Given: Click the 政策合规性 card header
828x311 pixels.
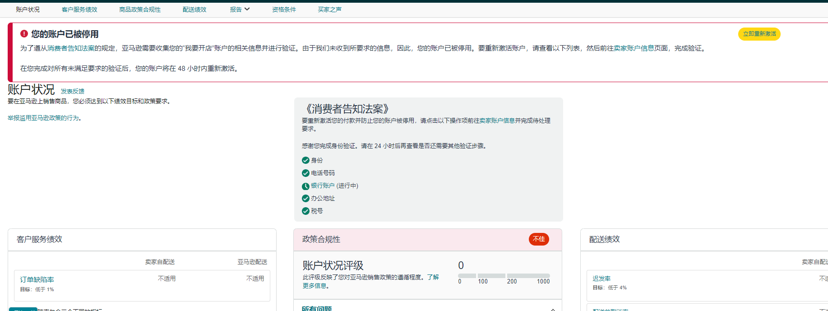Looking at the screenshot, I should [428, 240].
